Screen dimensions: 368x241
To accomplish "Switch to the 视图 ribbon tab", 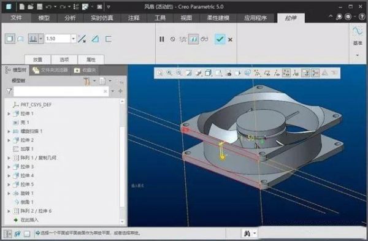I will click(x=186, y=18).
